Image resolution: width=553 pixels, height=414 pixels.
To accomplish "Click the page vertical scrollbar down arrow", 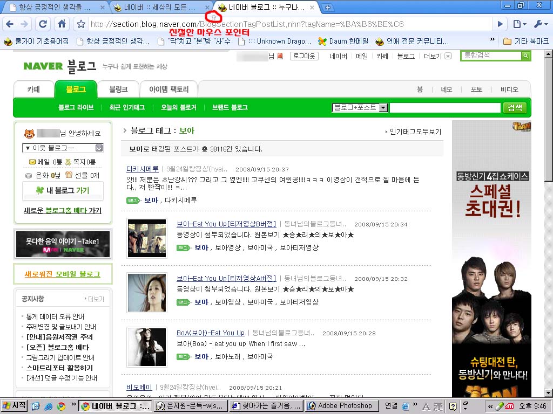I will tap(549, 393).
